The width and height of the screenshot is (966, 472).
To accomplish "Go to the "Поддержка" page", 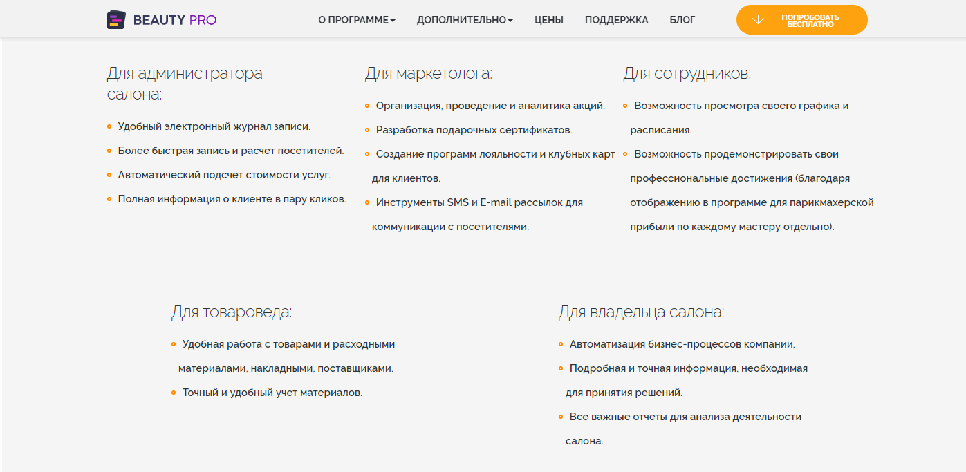I will 616,20.
